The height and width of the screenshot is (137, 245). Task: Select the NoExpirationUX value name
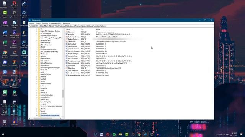[73, 58]
